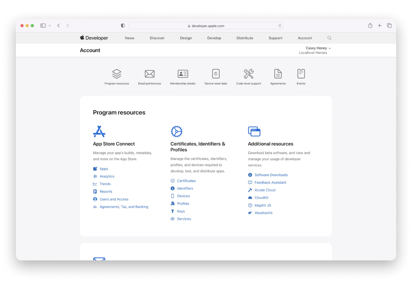
Task: Expand the Casey Heney account dropdown
Action: point(318,48)
